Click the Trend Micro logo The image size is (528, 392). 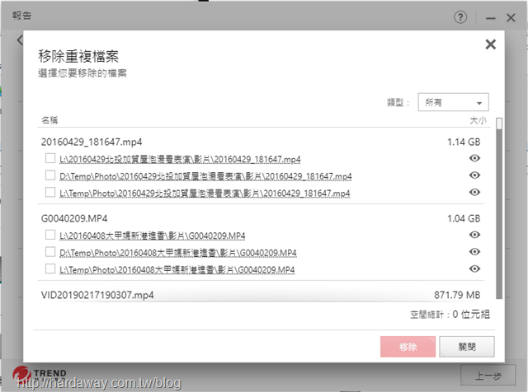coord(40,375)
